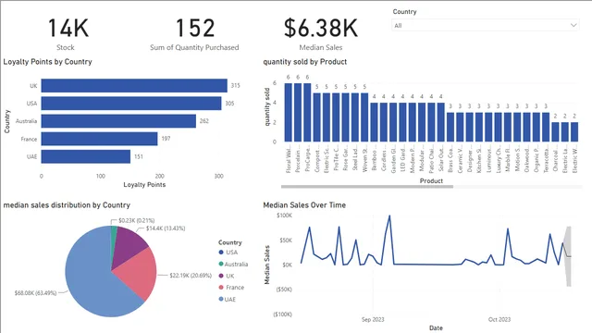Click the UAE bar showing 151
This screenshot has width=592, height=333.
coord(86,156)
